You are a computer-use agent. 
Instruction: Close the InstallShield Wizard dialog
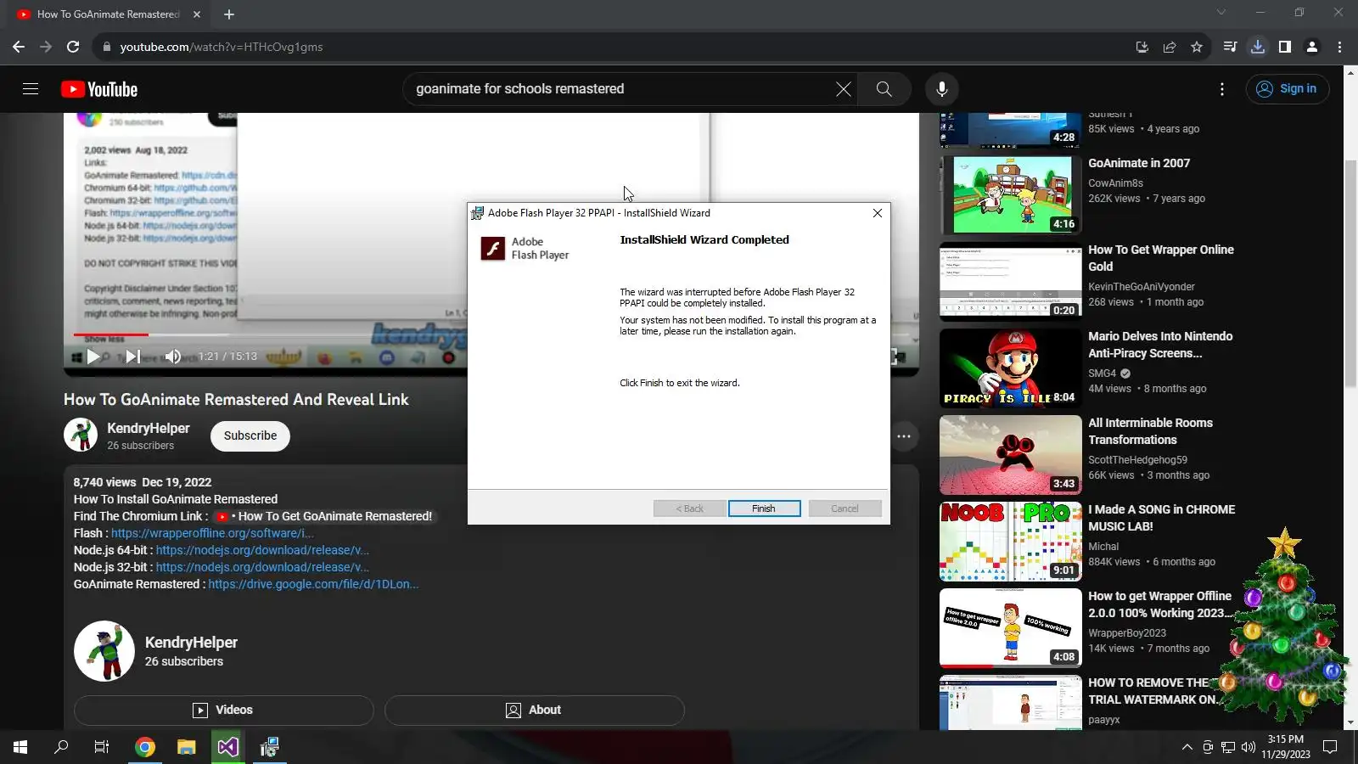tap(878, 213)
